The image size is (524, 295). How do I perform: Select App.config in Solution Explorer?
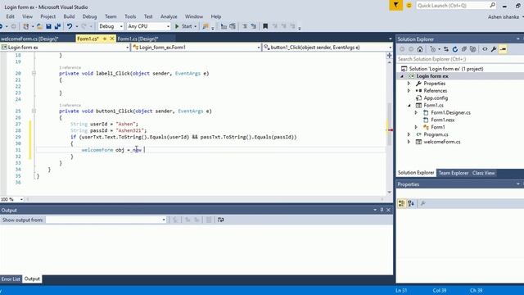point(436,98)
